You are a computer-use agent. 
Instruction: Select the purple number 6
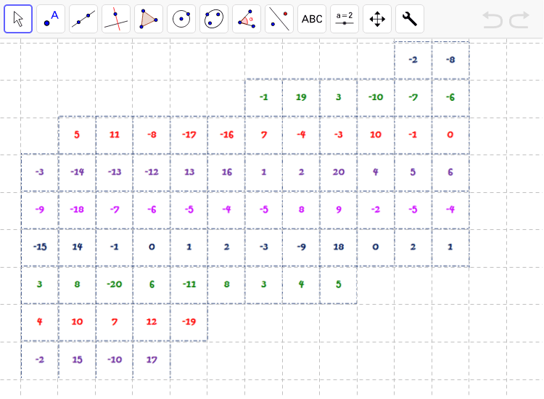point(450,172)
